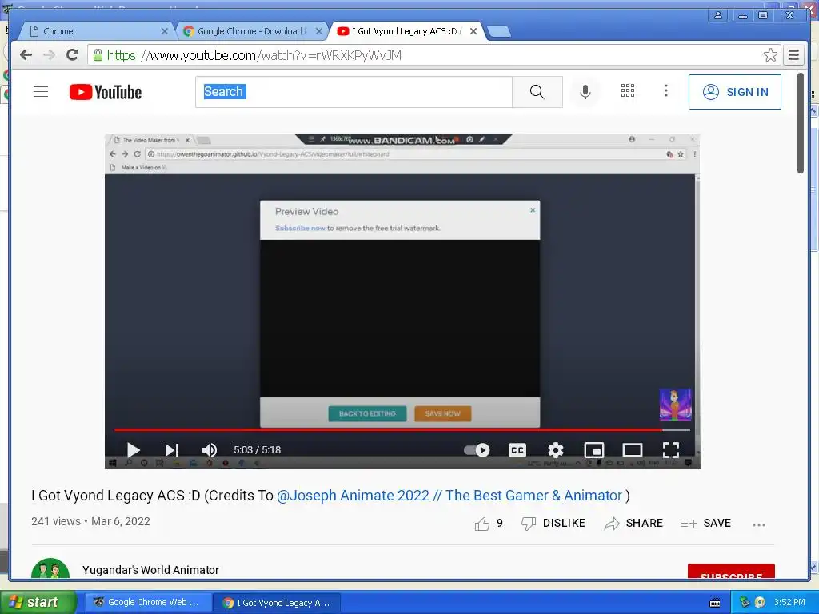Viewport: 819px width, 614px height.
Task: Open YouTube apps grid icon
Action: [628, 91]
